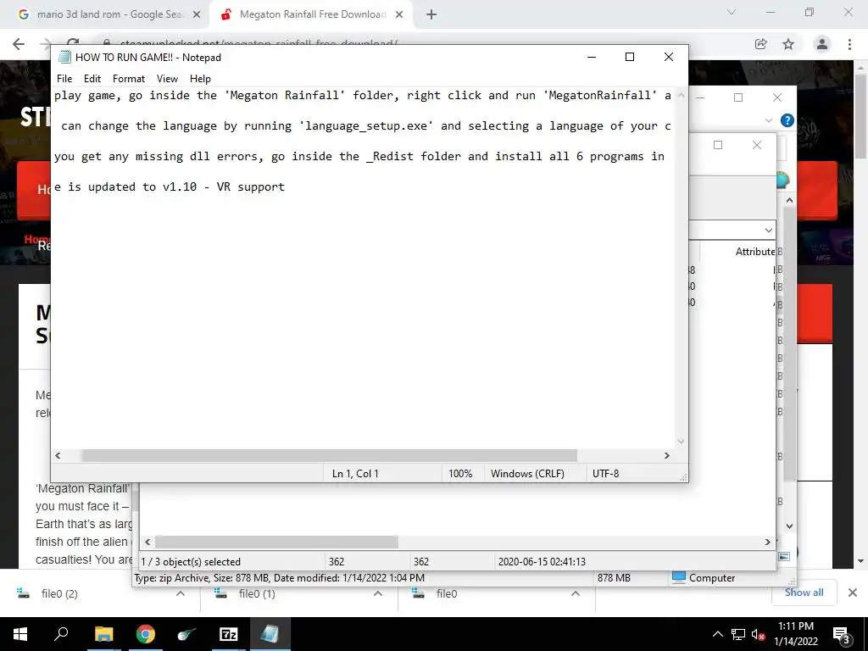Click archive window scroll up arrow
The width and height of the screenshot is (868, 651).
pyautogui.click(x=790, y=200)
